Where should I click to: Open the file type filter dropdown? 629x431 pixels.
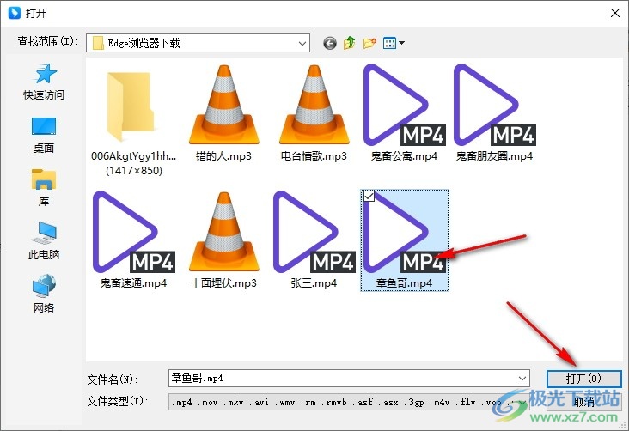click(522, 402)
